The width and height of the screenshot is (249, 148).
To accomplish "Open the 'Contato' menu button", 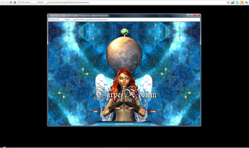I will tap(153, 111).
